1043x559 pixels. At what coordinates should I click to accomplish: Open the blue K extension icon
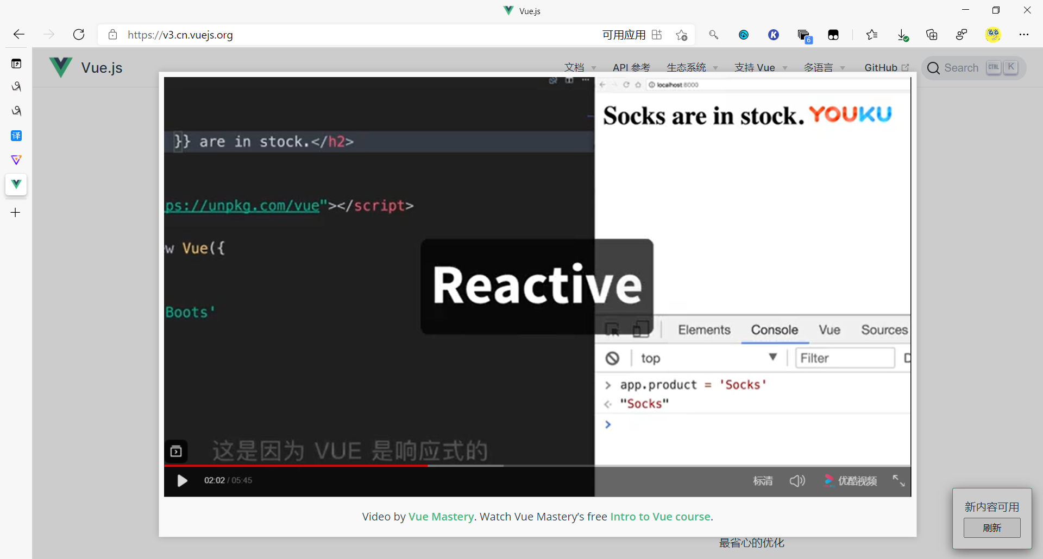(x=774, y=35)
